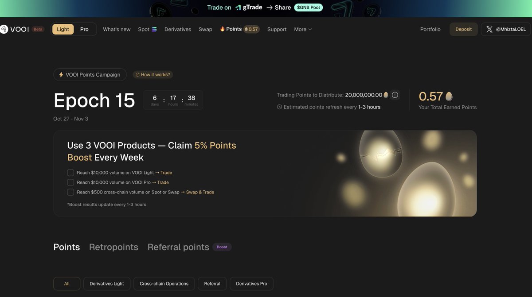This screenshot has height=297, width=532.
Task: Tick the VOOI Pro $10,000 volume checkbox
Action: (x=70, y=182)
